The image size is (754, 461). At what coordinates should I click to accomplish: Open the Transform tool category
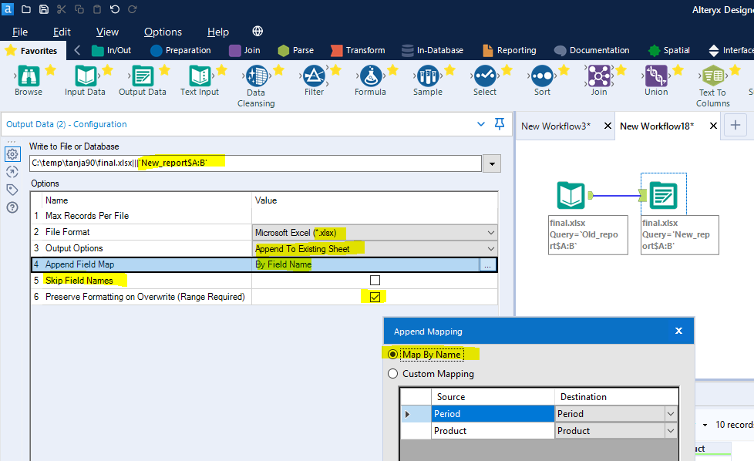pos(358,50)
